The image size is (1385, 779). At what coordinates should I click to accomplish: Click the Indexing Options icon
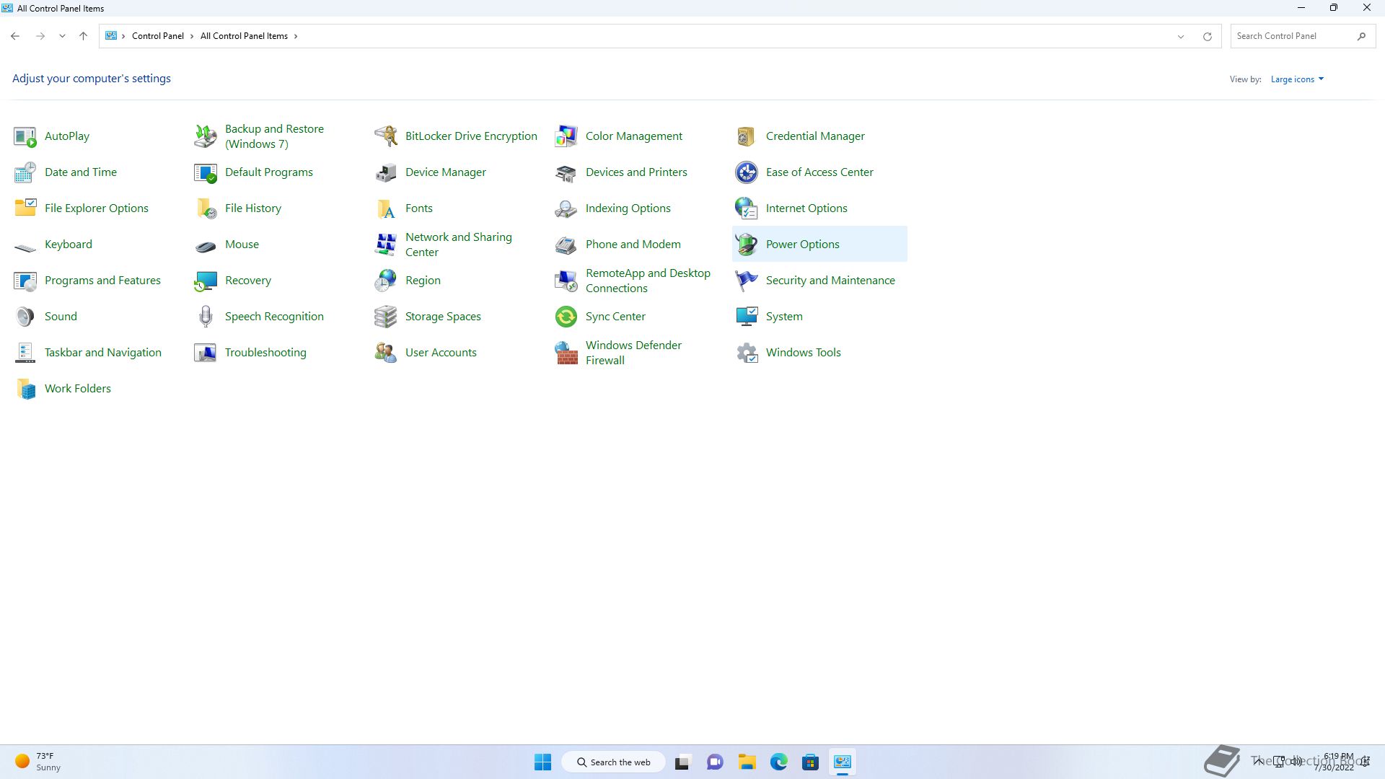[566, 208]
